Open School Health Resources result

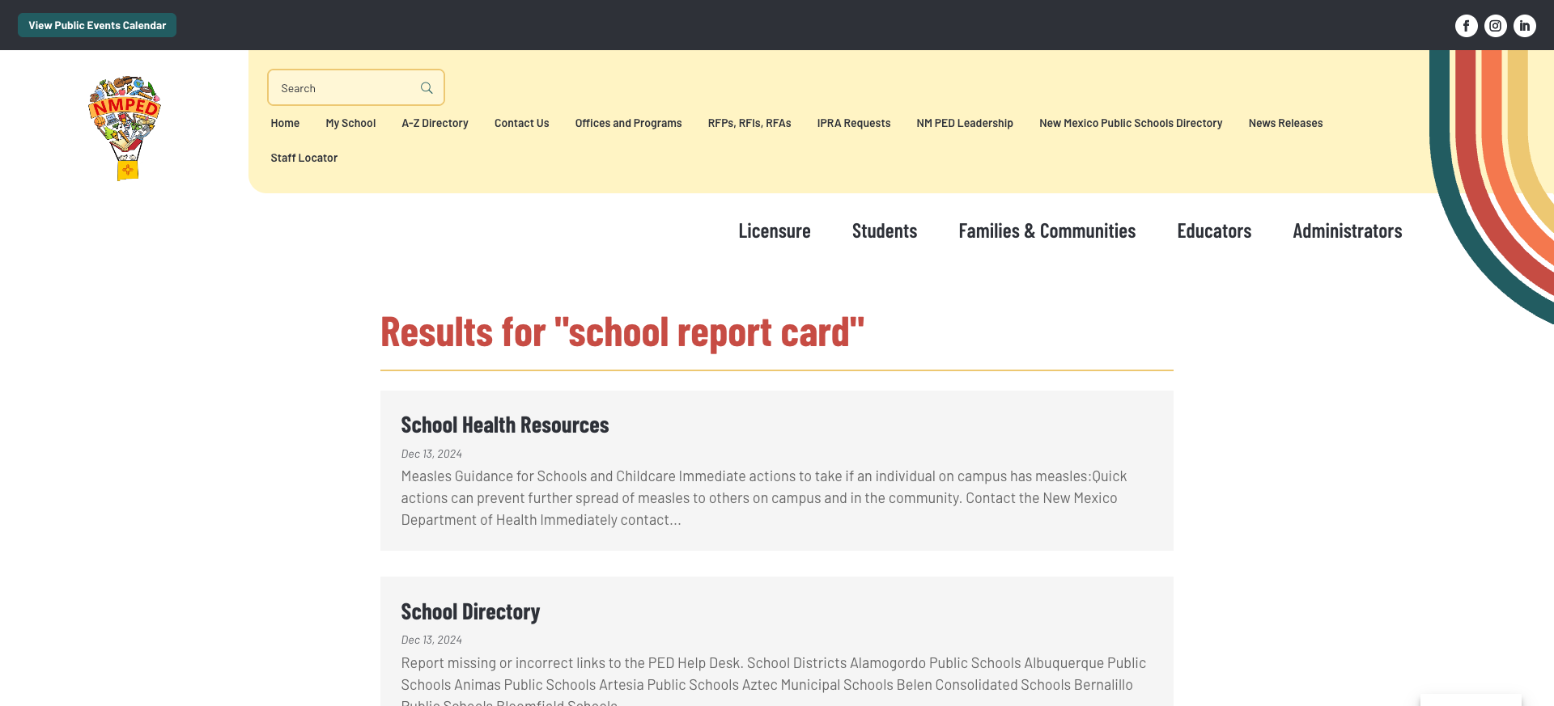505,425
